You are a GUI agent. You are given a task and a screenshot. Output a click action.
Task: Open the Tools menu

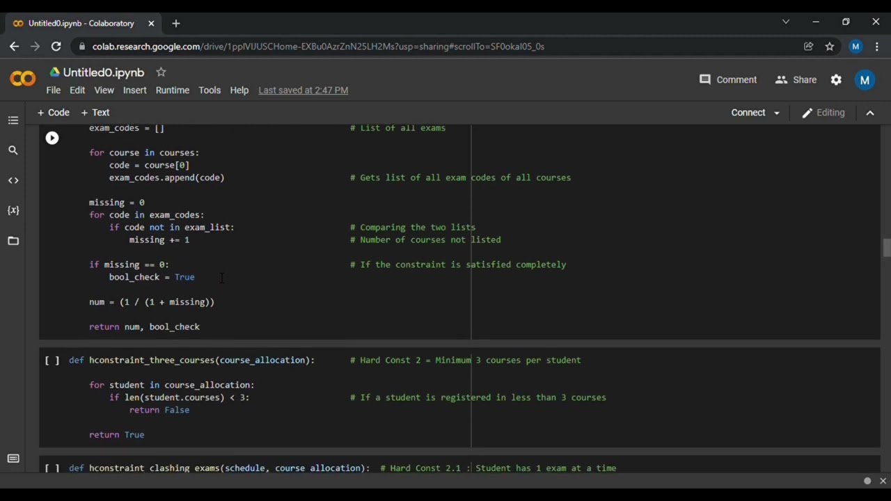210,90
